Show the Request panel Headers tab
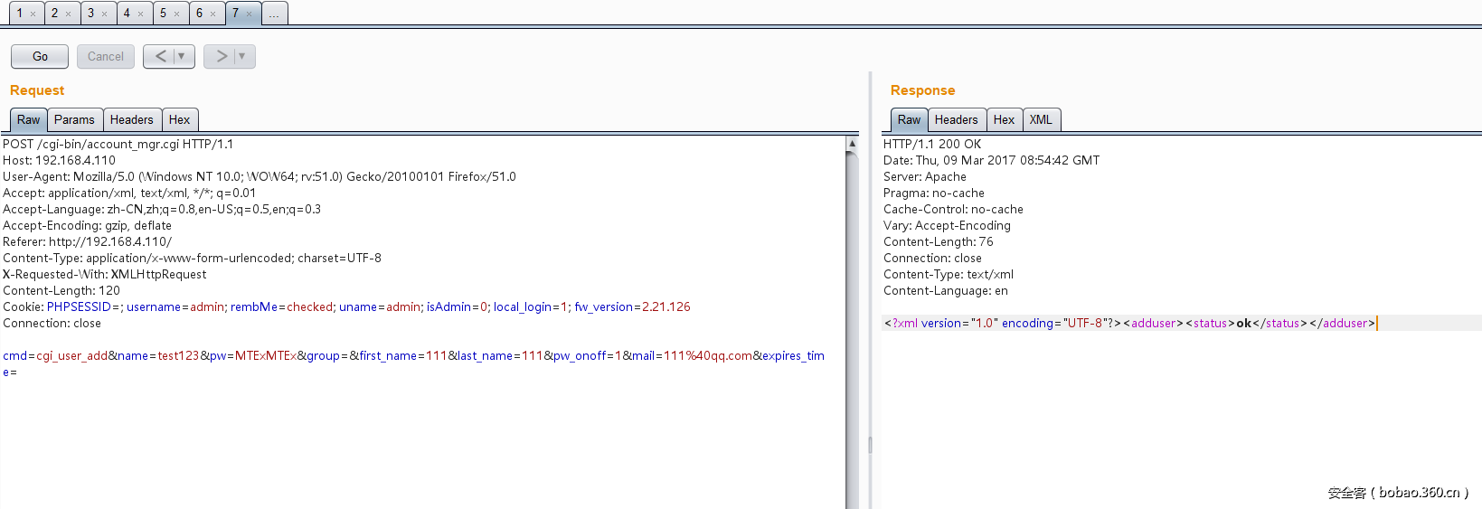1482x509 pixels. coord(131,119)
